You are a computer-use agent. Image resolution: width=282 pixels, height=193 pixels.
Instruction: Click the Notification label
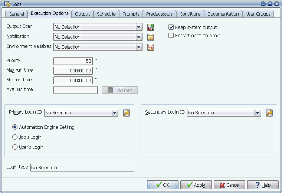(18, 36)
